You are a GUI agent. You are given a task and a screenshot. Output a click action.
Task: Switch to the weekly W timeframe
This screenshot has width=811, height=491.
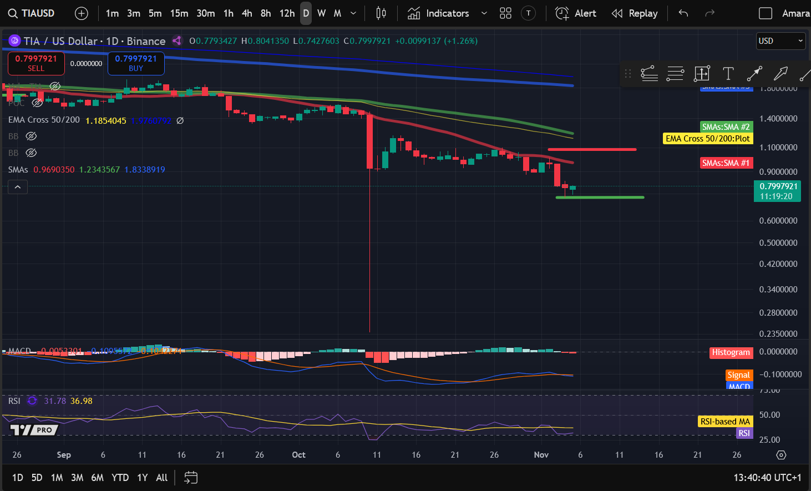coord(321,13)
